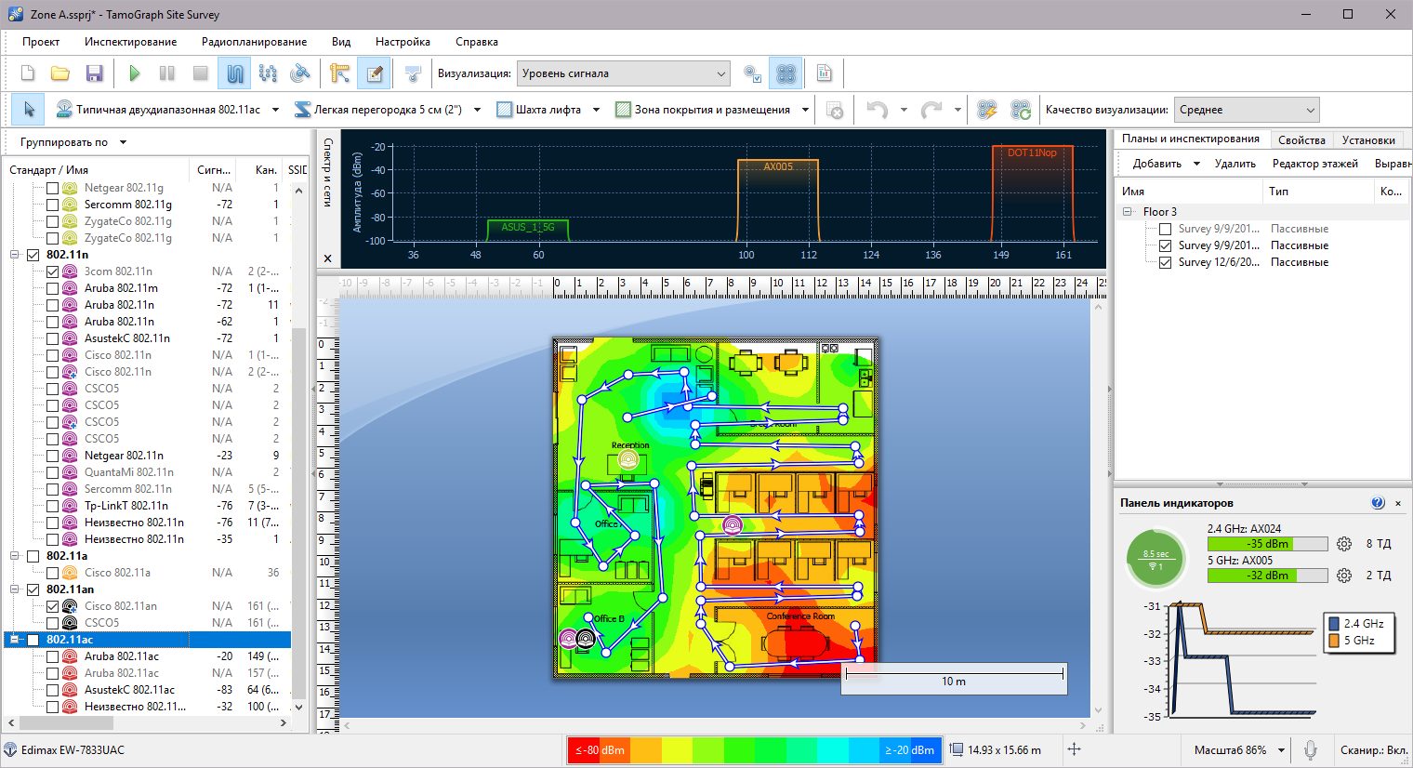This screenshot has height=768, width=1413.
Task: Open the Шахта лифта dropdown arrow
Action: coord(596,110)
